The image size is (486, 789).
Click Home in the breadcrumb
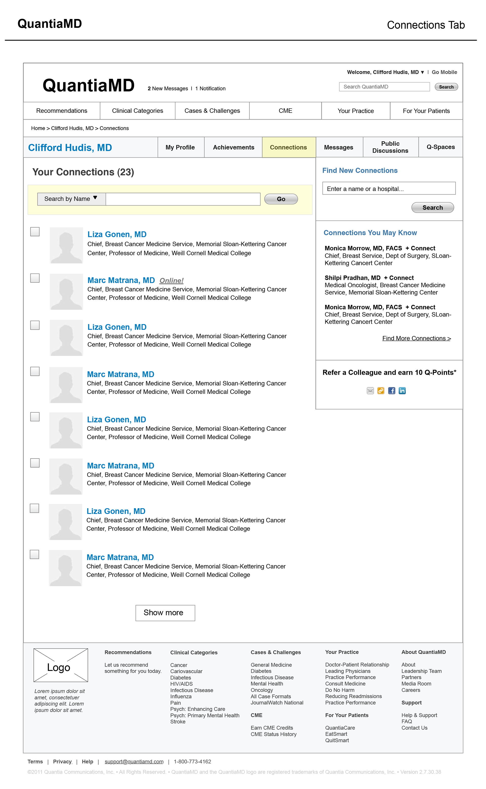(38, 128)
